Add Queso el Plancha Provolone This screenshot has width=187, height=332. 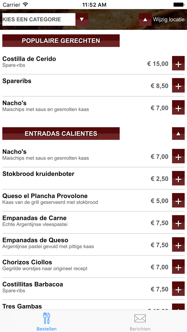(178, 201)
